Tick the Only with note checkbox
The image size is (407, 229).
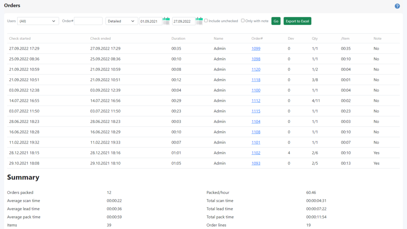point(243,21)
